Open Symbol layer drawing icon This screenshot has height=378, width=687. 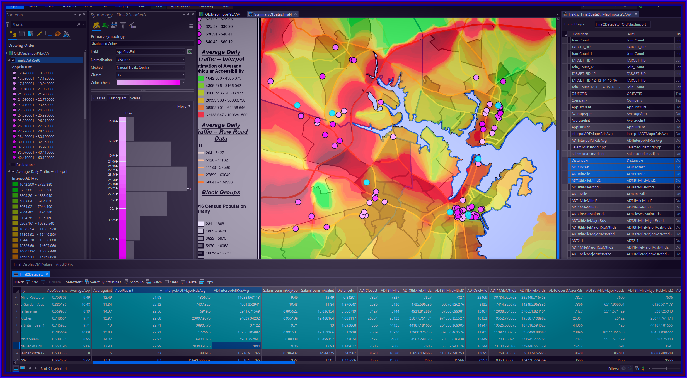point(114,26)
